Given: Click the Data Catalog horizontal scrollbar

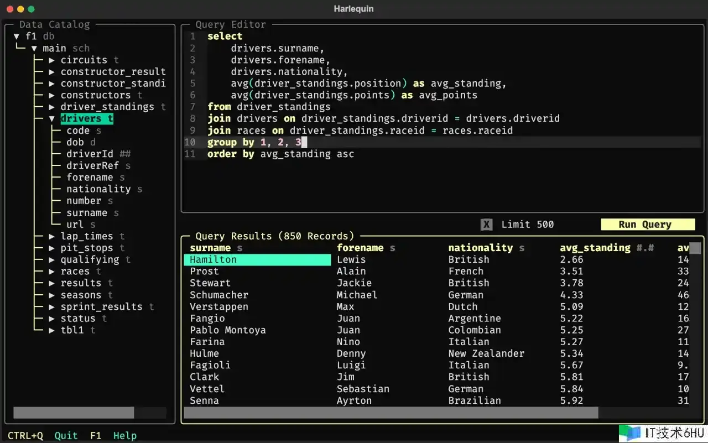Looking at the screenshot, I should tap(74, 413).
